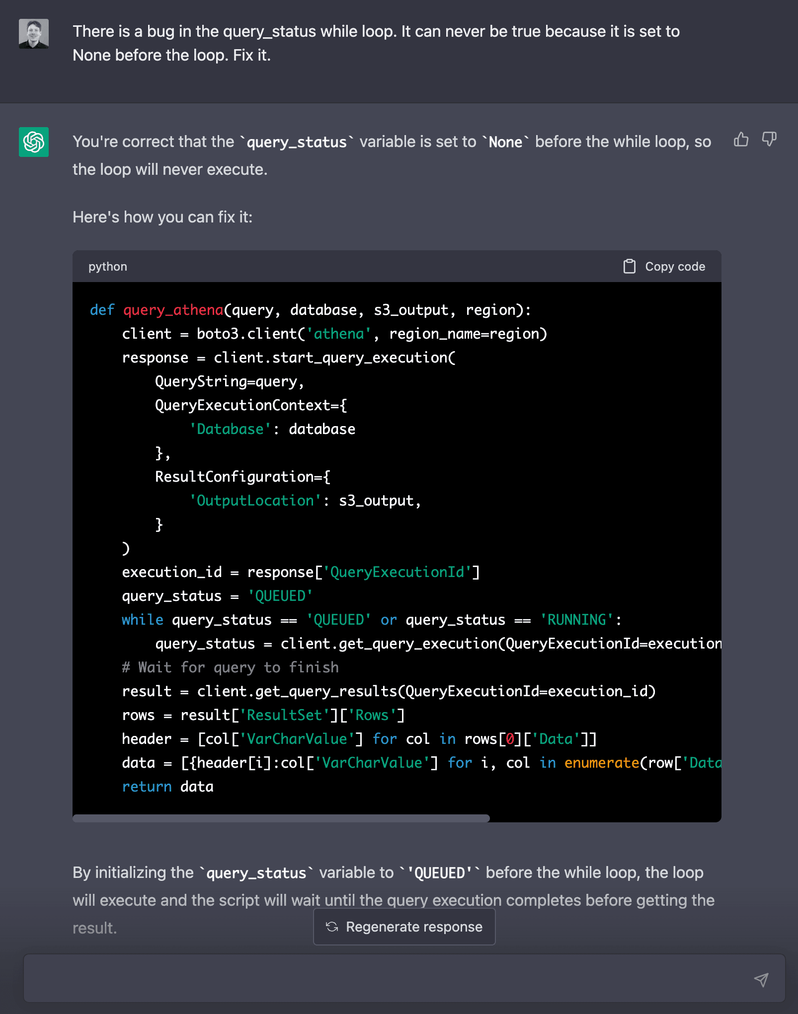Viewport: 798px width, 1014px height.
Task: Click the thumbs up feedback icon
Action: (741, 140)
